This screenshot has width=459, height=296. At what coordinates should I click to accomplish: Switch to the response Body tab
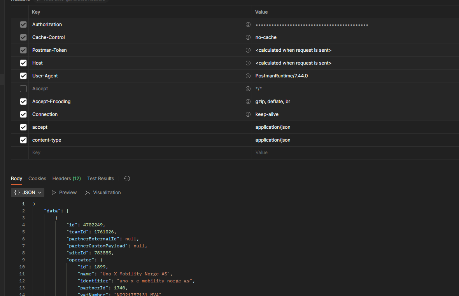[16, 179]
